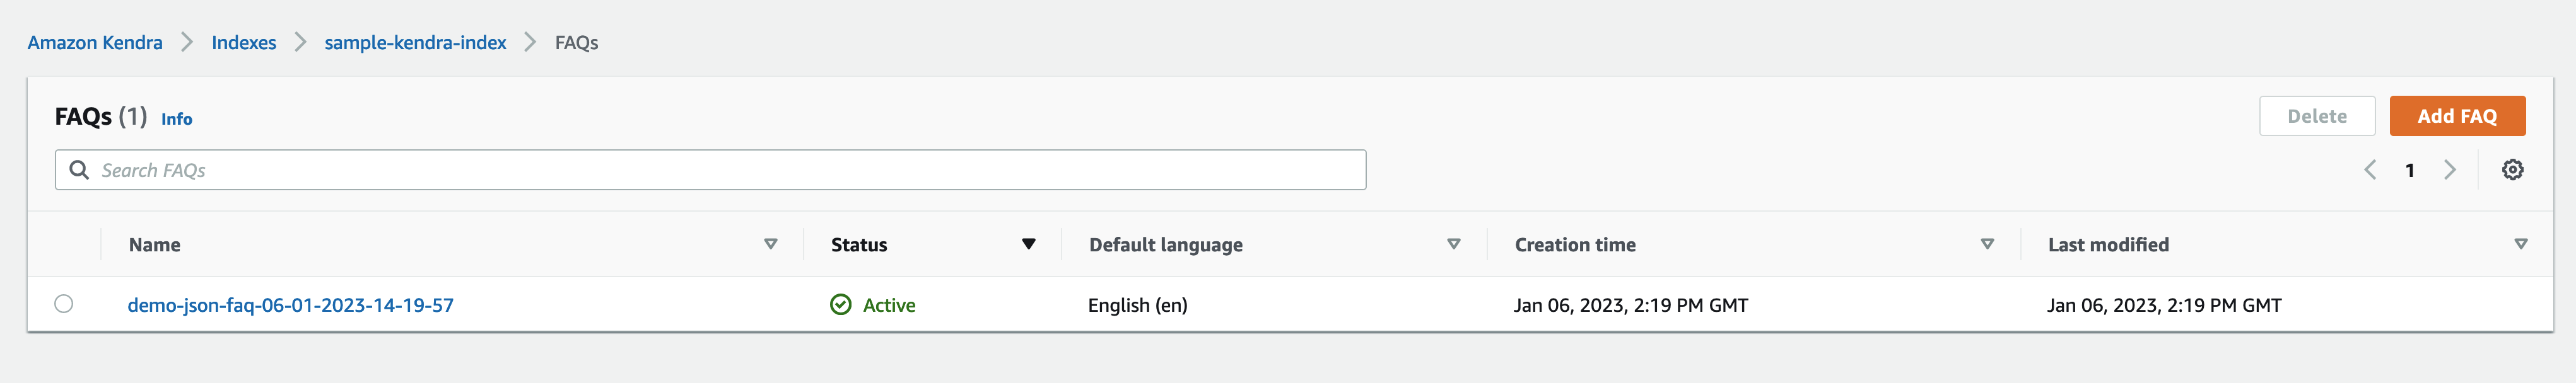Go to sample-kendra-index breadcrumb
This screenshot has height=383, width=2576.
click(415, 43)
